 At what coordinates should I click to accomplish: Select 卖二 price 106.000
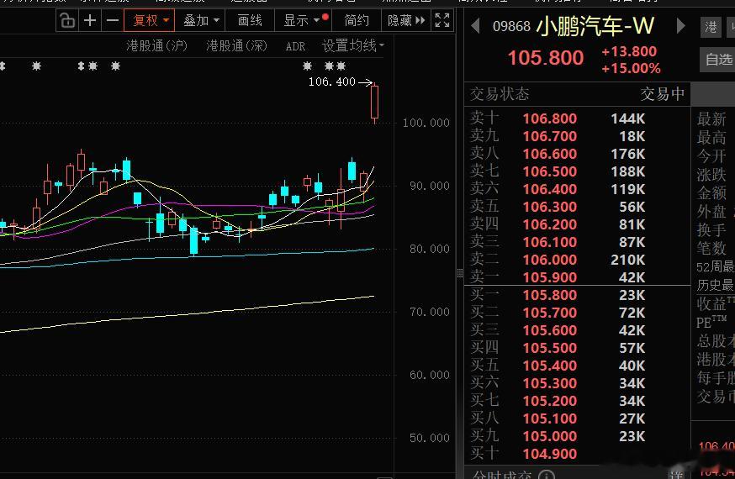[550, 260]
